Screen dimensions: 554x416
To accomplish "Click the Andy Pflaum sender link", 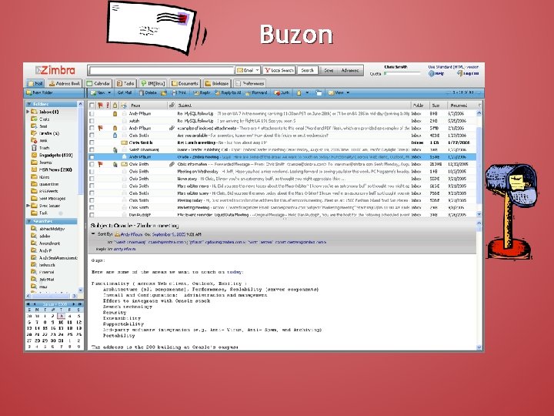I will [132, 234].
